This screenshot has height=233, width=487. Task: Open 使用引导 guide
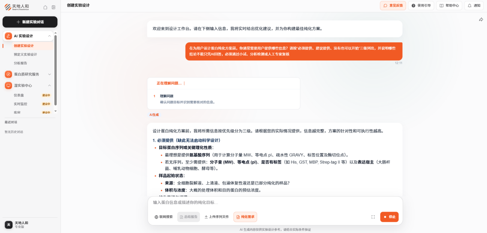421,6
